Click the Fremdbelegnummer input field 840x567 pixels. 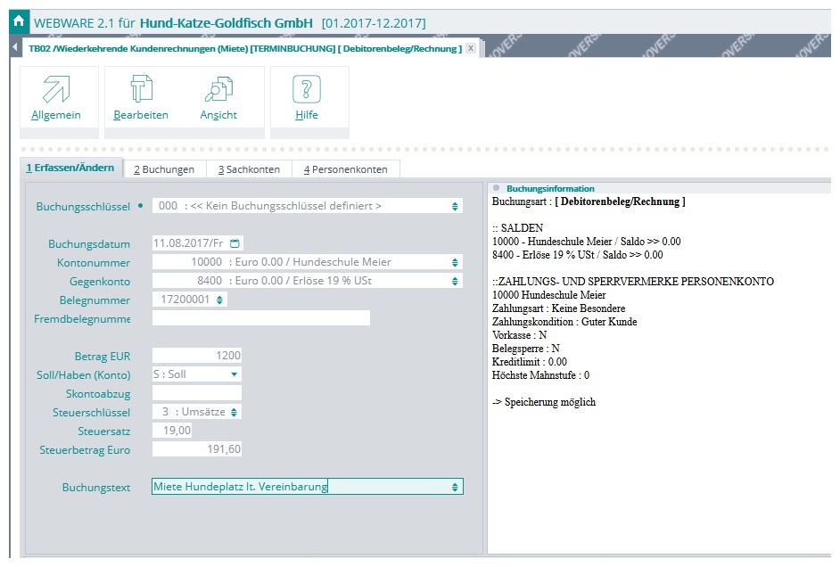(x=260, y=318)
